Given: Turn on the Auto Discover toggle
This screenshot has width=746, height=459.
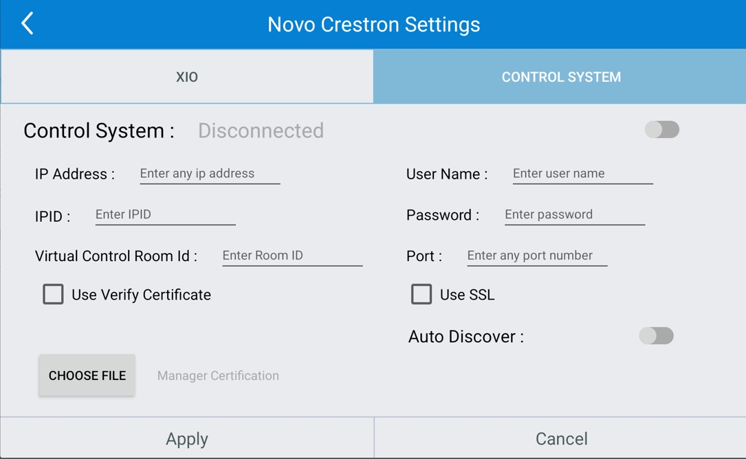Looking at the screenshot, I should [656, 336].
